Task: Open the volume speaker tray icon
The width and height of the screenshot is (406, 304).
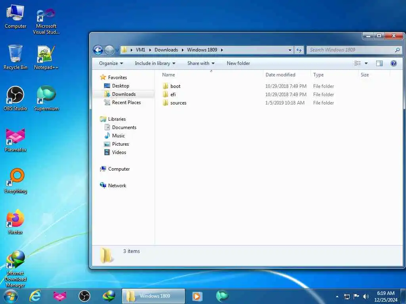Action: [x=366, y=296]
